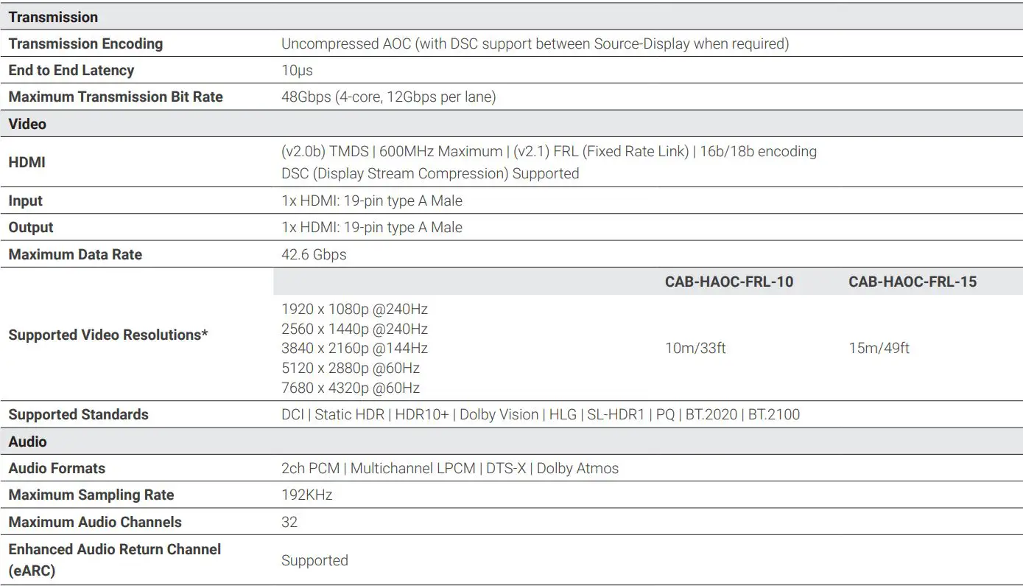
Task: Click the Input row value 19-pin type A Male
Action: tap(372, 200)
